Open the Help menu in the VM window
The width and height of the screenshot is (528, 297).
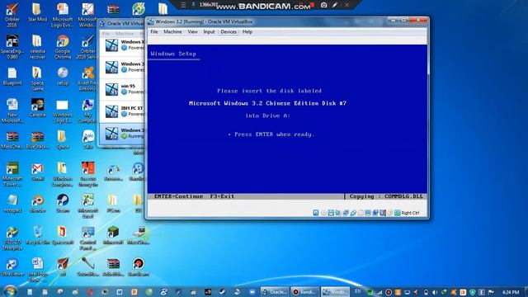(247, 31)
